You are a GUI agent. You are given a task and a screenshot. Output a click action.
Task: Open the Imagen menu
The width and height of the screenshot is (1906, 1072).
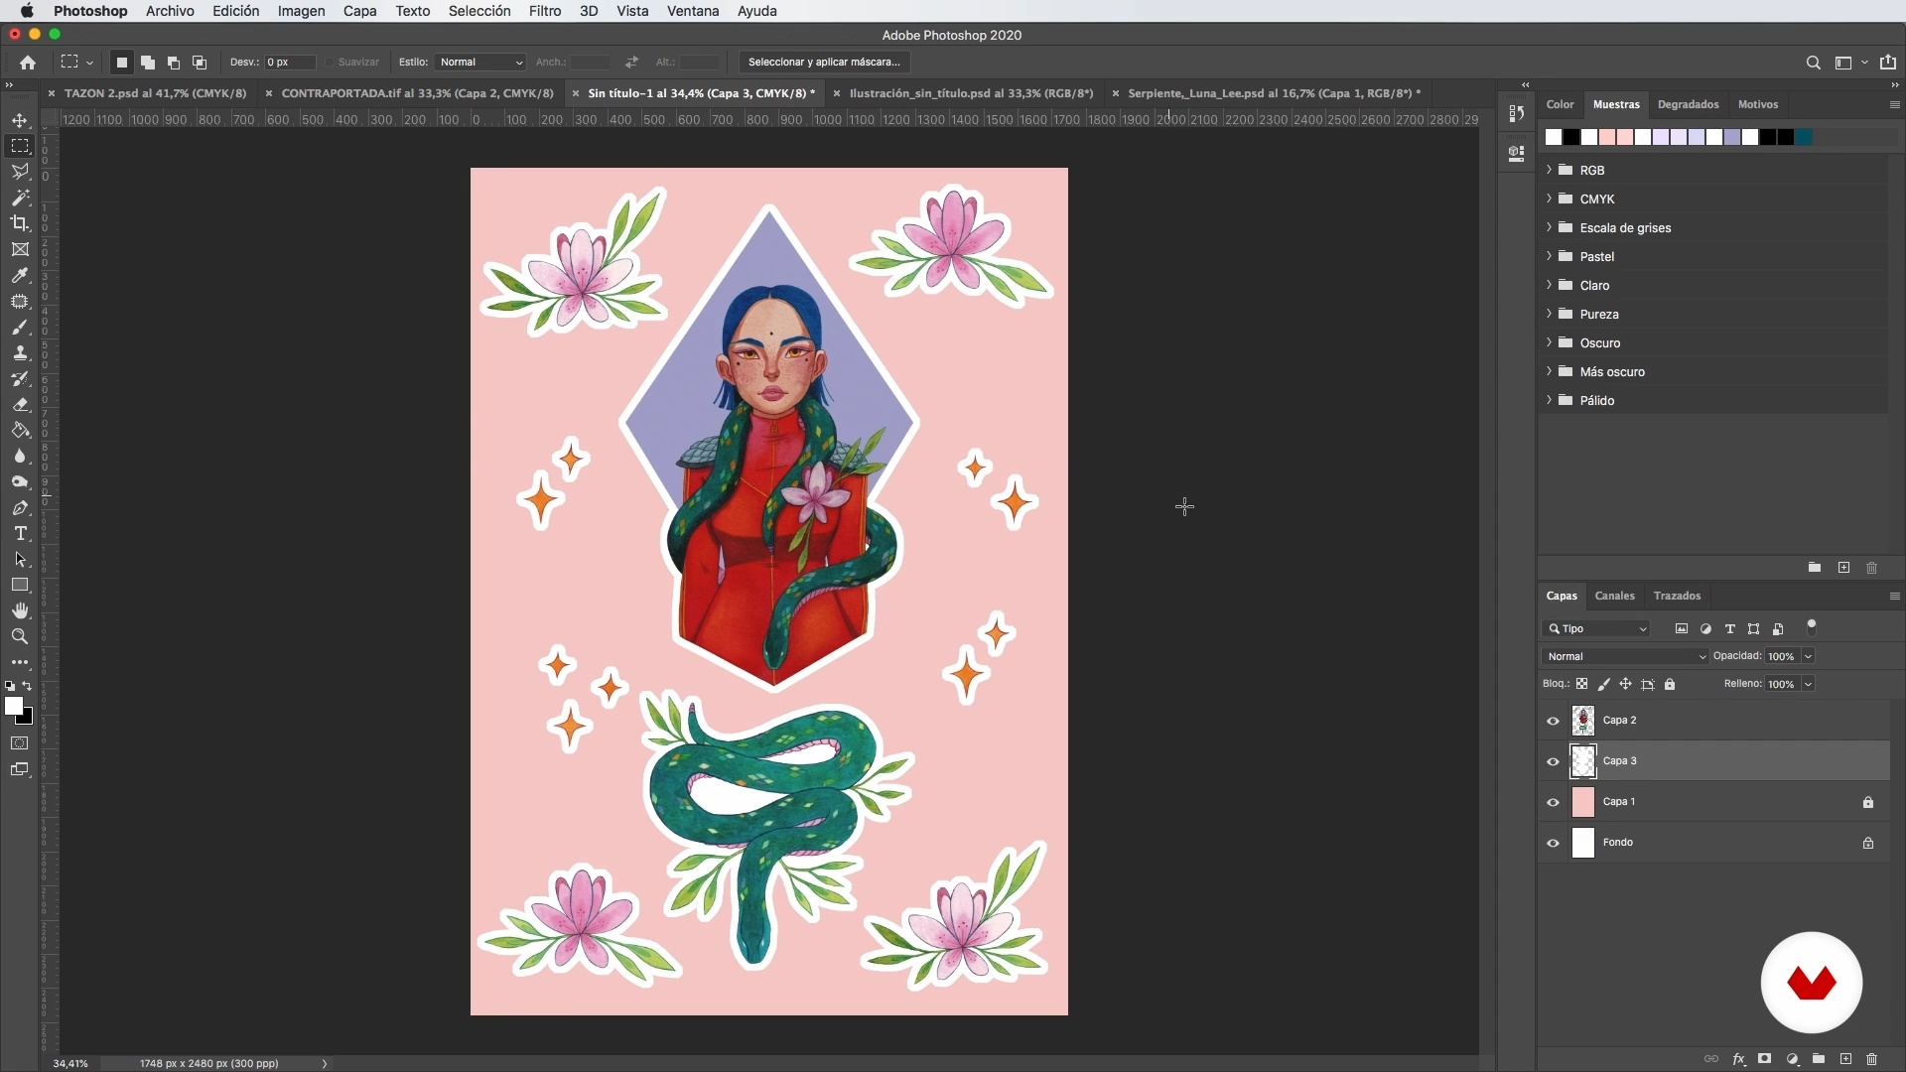click(x=301, y=11)
